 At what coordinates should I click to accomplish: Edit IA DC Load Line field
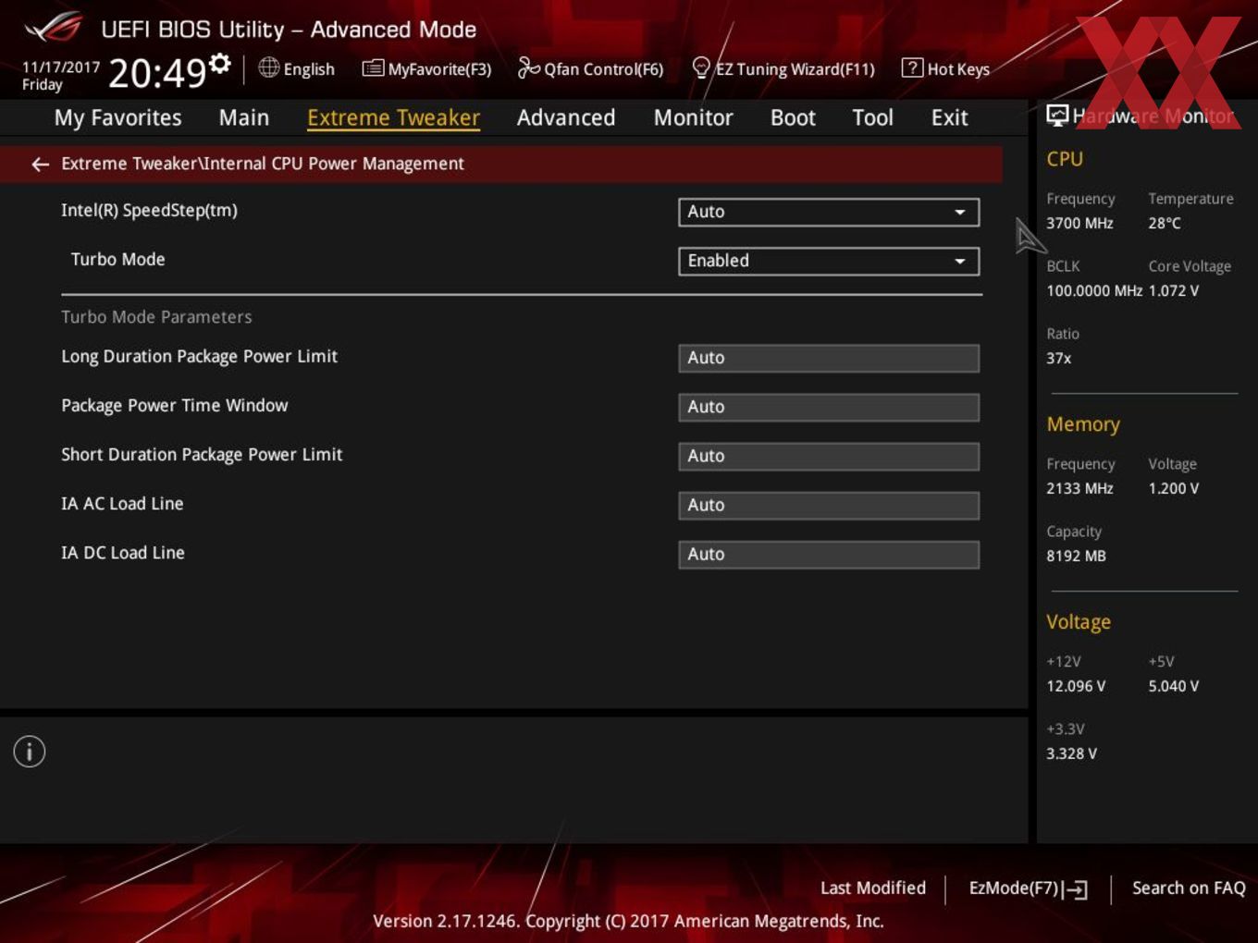829,554
